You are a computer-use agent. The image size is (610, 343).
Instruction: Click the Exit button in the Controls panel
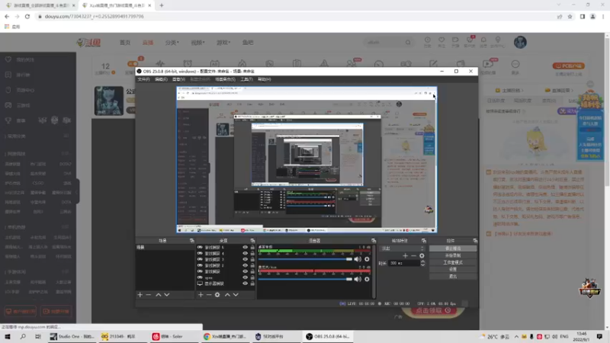(453, 277)
